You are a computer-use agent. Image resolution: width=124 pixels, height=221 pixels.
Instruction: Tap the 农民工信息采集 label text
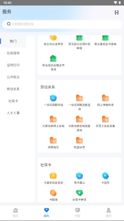click(x=106, y=126)
